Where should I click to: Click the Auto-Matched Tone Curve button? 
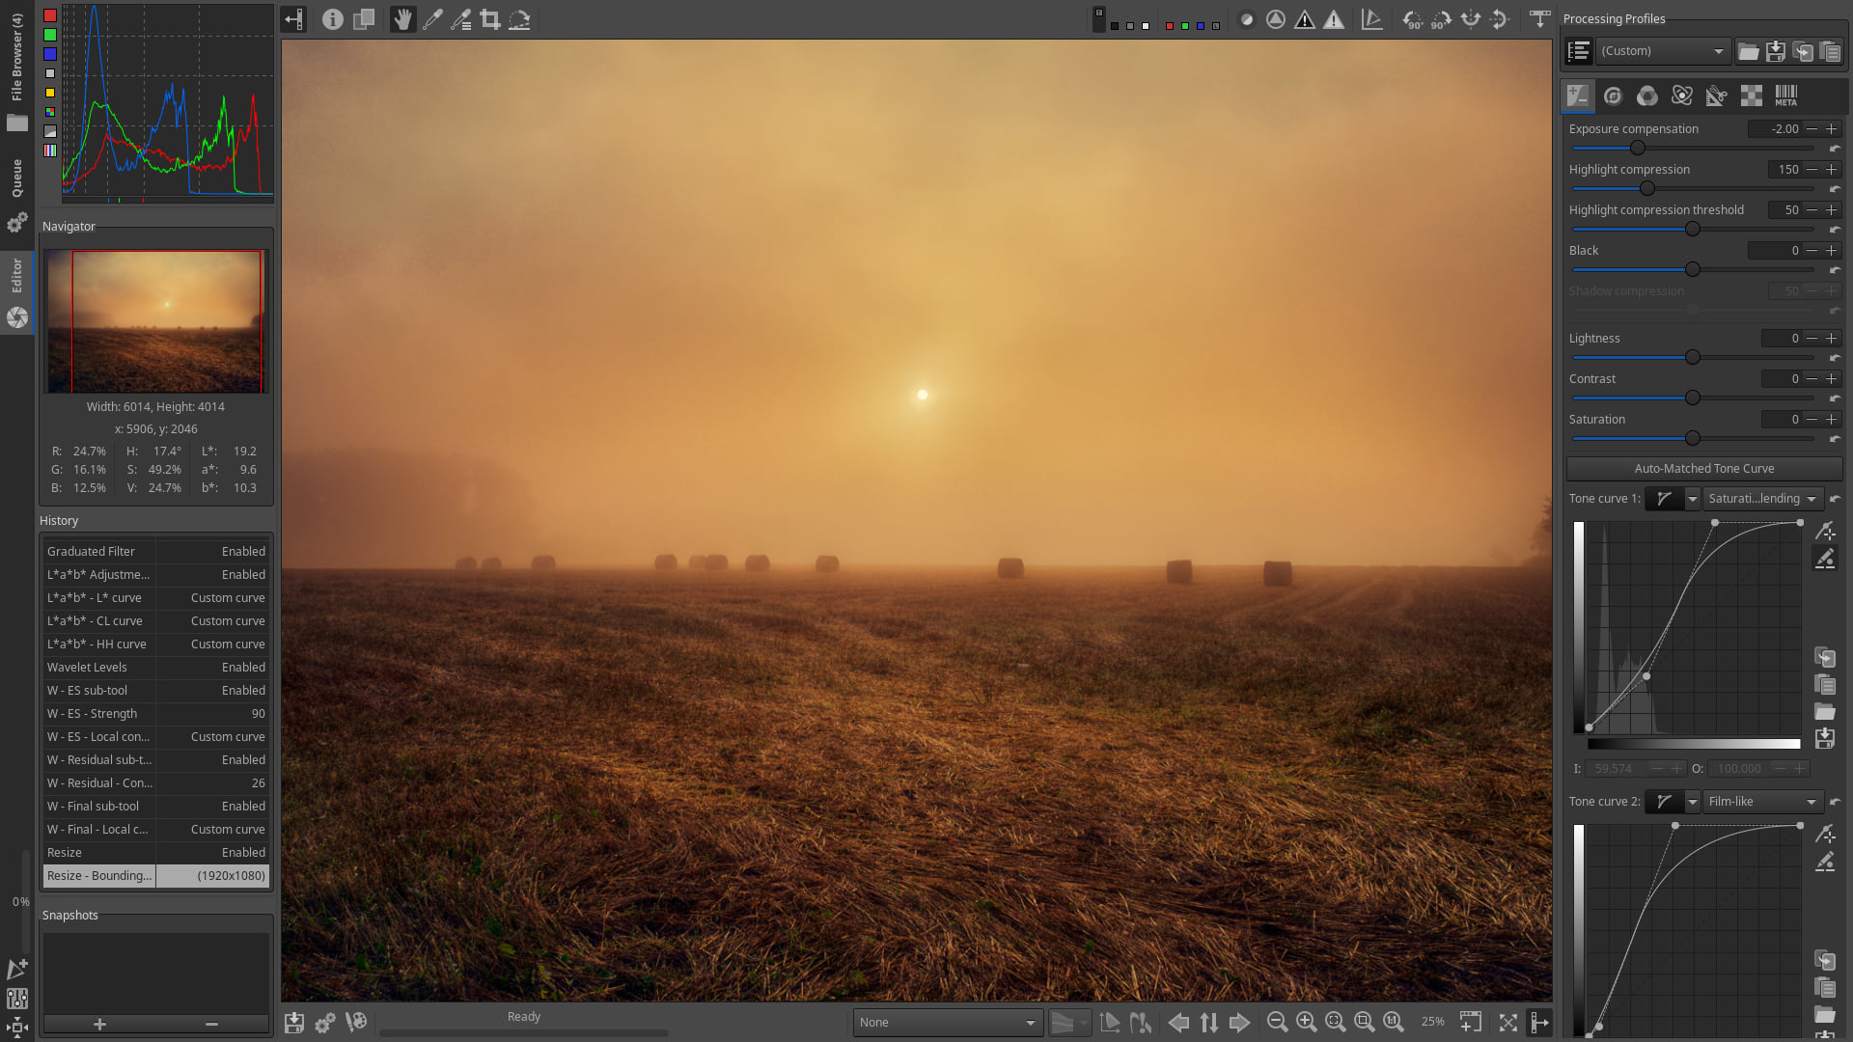coord(1702,468)
